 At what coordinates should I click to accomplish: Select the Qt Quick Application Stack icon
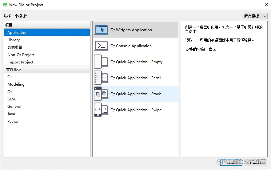(101, 94)
